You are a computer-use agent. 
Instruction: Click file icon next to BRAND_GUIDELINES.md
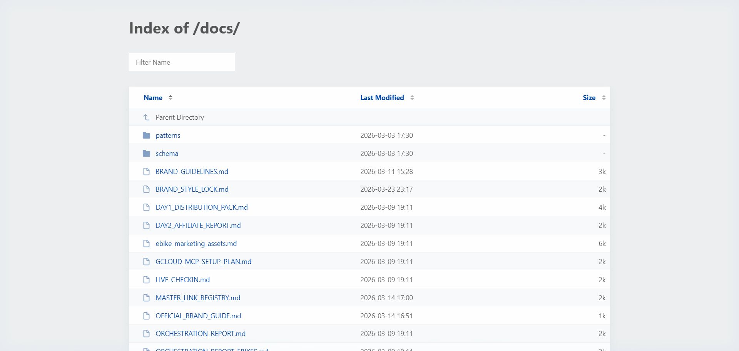coord(146,172)
